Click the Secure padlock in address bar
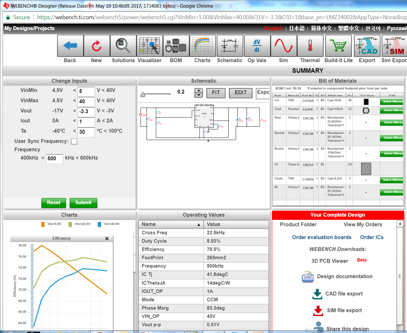Image resolution: width=407 pixels, height=333 pixels. 7,17
